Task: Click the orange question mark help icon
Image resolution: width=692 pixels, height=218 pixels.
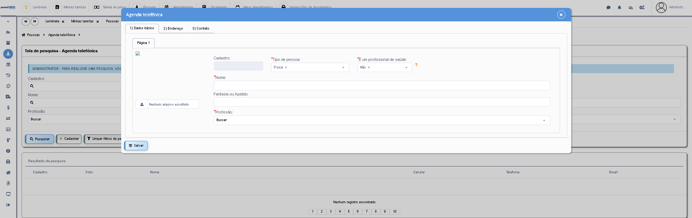Action: 416,65
